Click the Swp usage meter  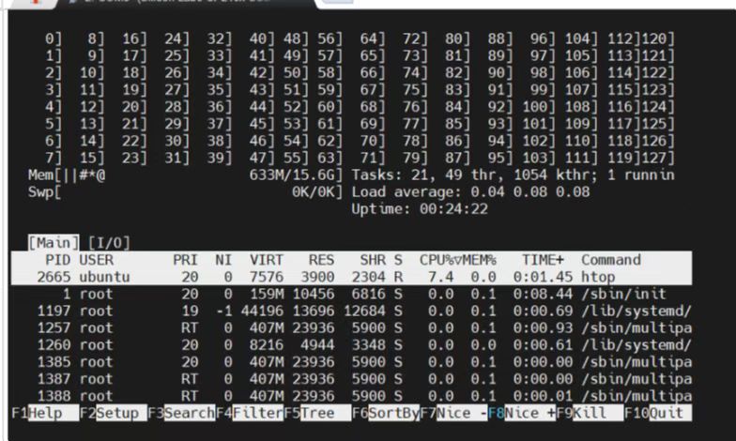(x=186, y=191)
